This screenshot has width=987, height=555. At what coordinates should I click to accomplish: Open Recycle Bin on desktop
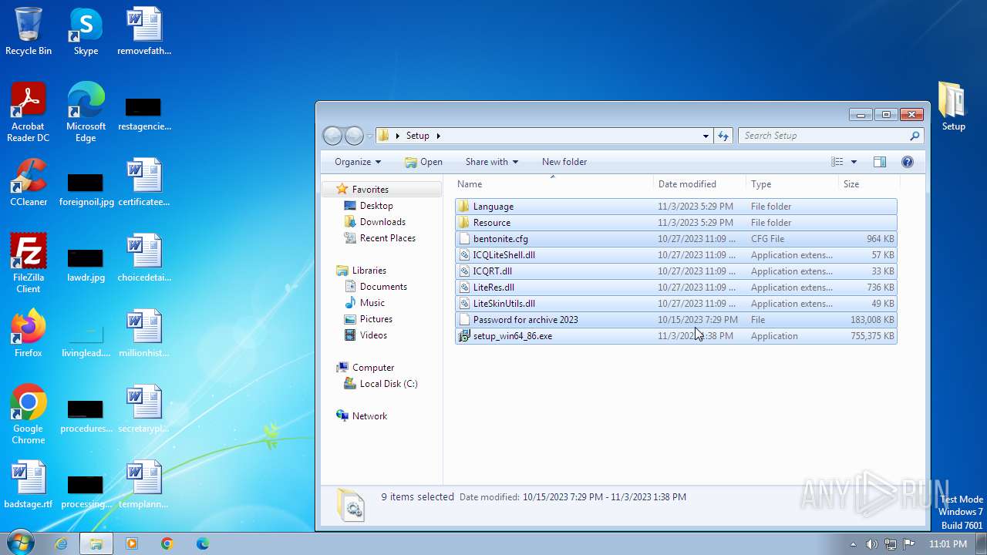pyautogui.click(x=29, y=31)
